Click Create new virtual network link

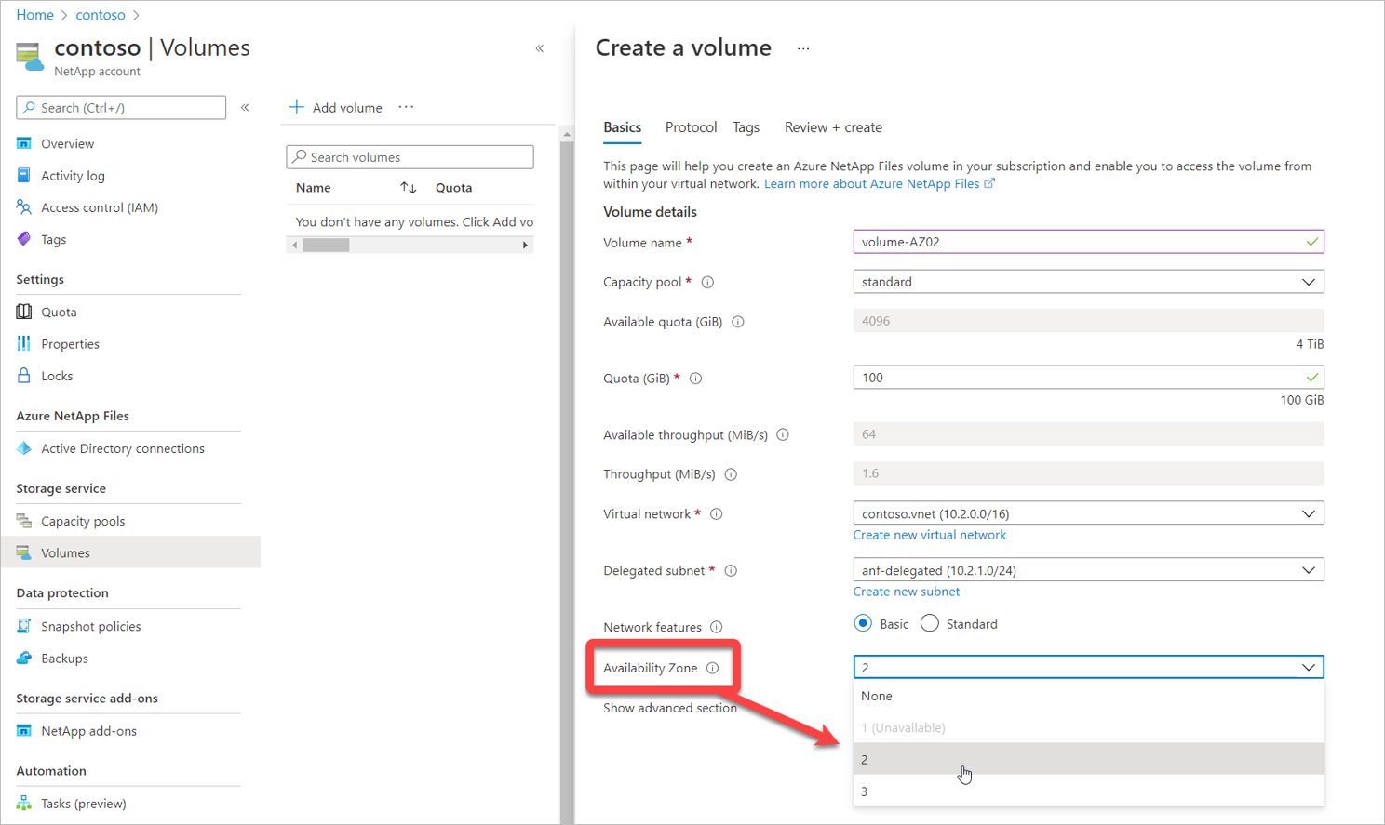point(930,535)
